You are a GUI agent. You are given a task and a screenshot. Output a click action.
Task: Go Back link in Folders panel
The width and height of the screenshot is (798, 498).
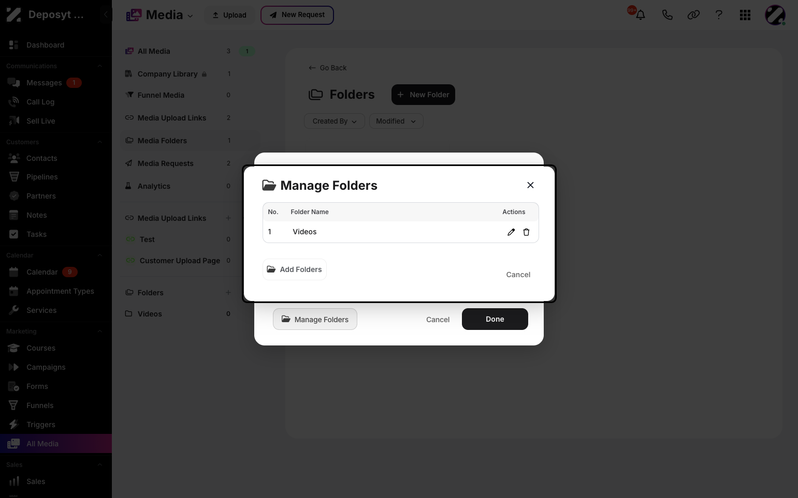pyautogui.click(x=328, y=68)
